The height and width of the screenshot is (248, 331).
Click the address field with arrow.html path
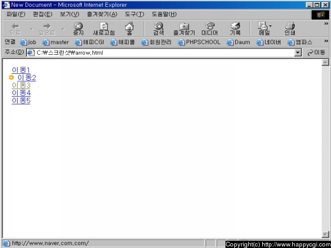coord(164,53)
